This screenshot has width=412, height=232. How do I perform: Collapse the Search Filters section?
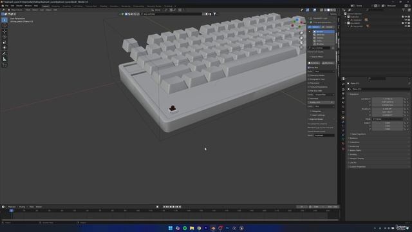click(317, 57)
